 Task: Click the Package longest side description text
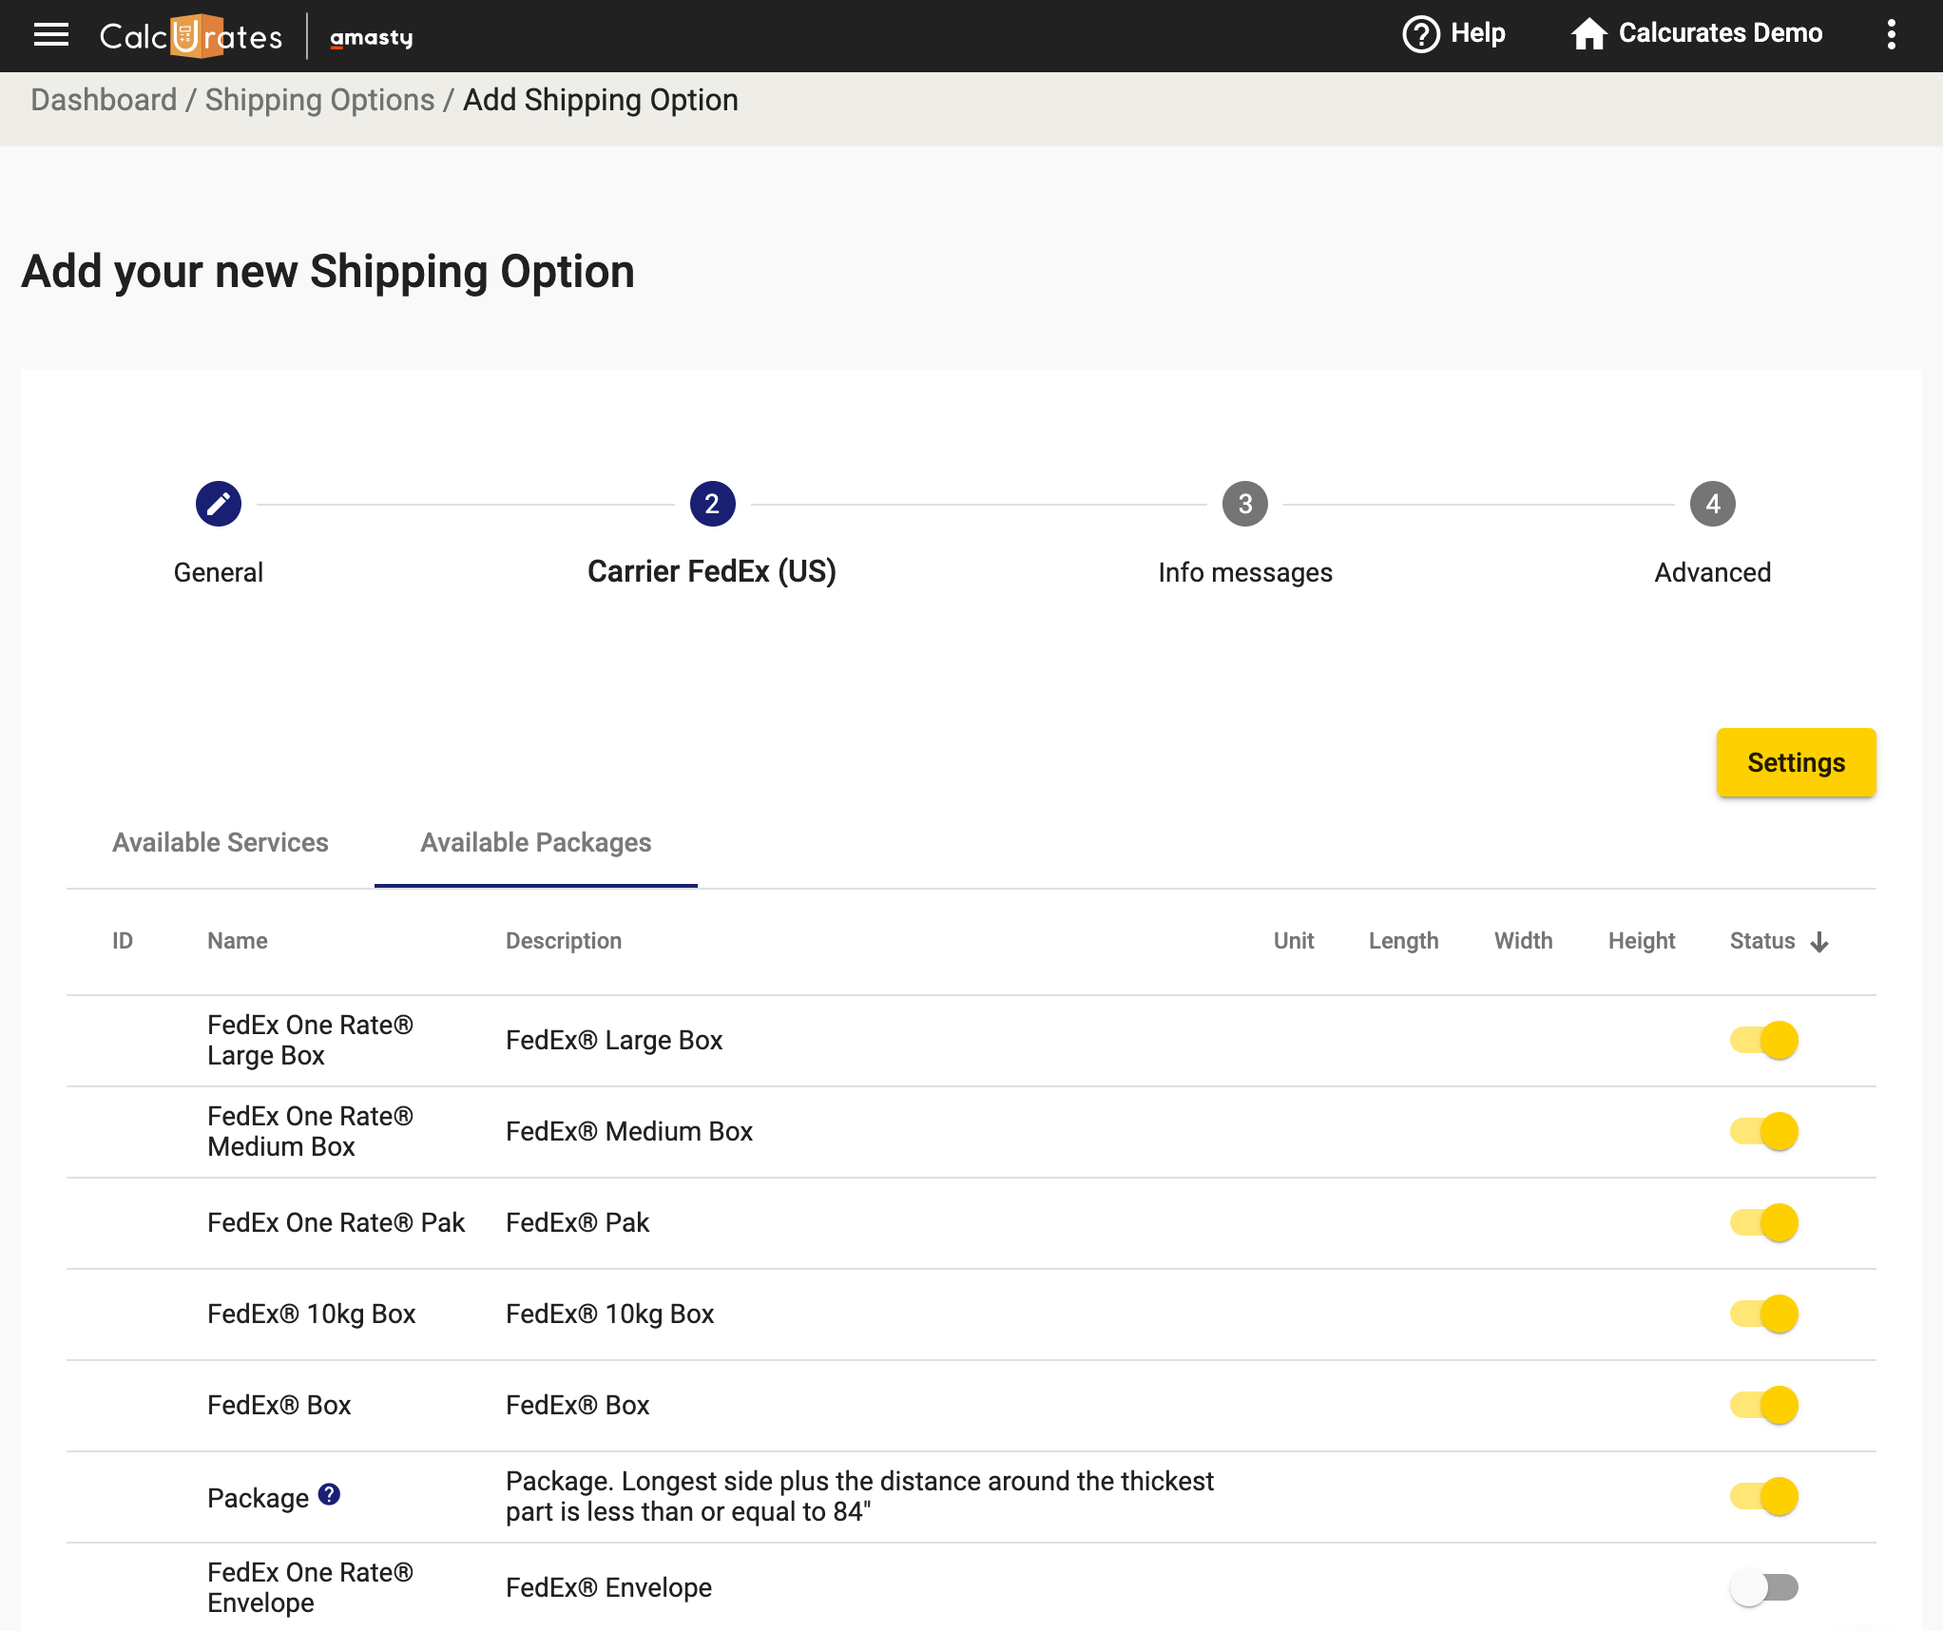[x=860, y=1496]
